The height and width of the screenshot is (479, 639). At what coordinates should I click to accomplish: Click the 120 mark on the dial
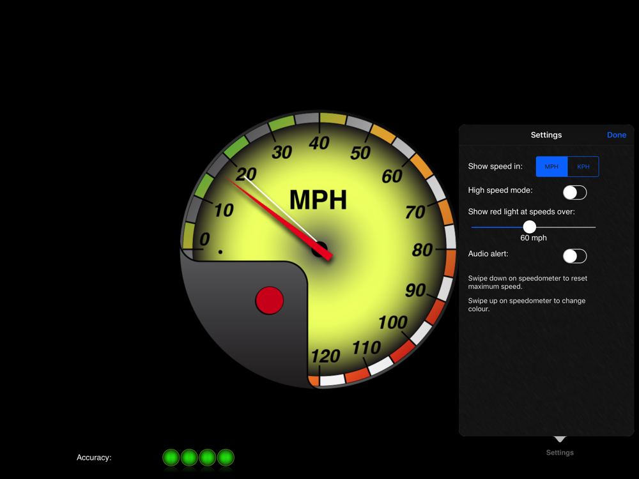pyautogui.click(x=325, y=356)
